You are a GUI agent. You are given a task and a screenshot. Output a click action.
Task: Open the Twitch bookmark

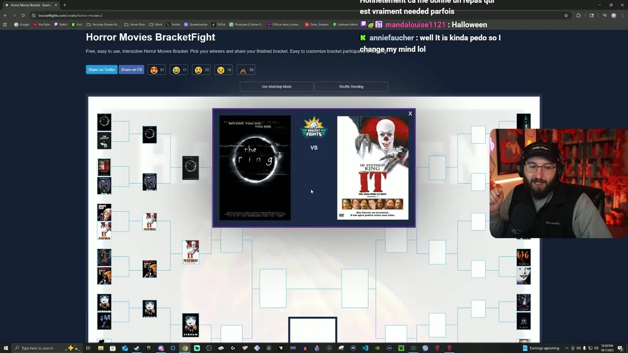click(61, 25)
